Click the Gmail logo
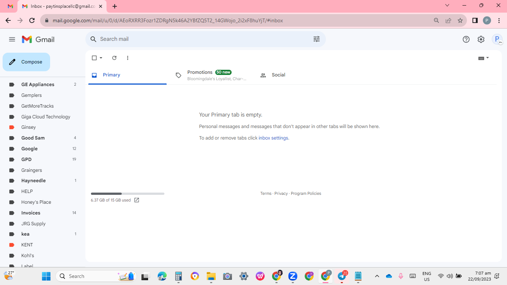 pos(38,39)
